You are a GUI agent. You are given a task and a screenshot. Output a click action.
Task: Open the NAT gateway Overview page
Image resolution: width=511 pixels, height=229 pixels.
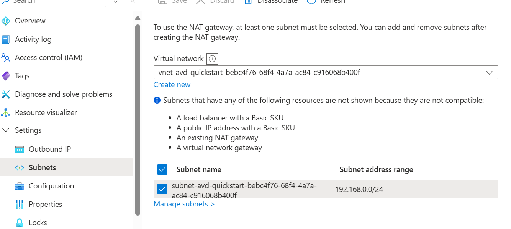coord(29,21)
